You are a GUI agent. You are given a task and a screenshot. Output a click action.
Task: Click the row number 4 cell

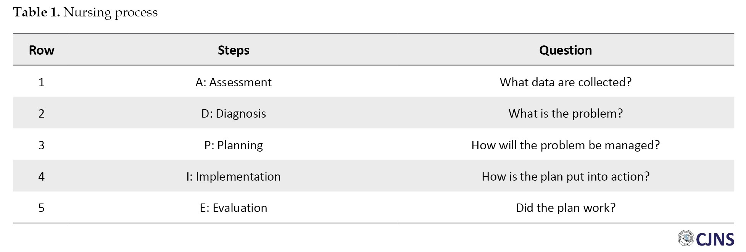[x=42, y=176]
